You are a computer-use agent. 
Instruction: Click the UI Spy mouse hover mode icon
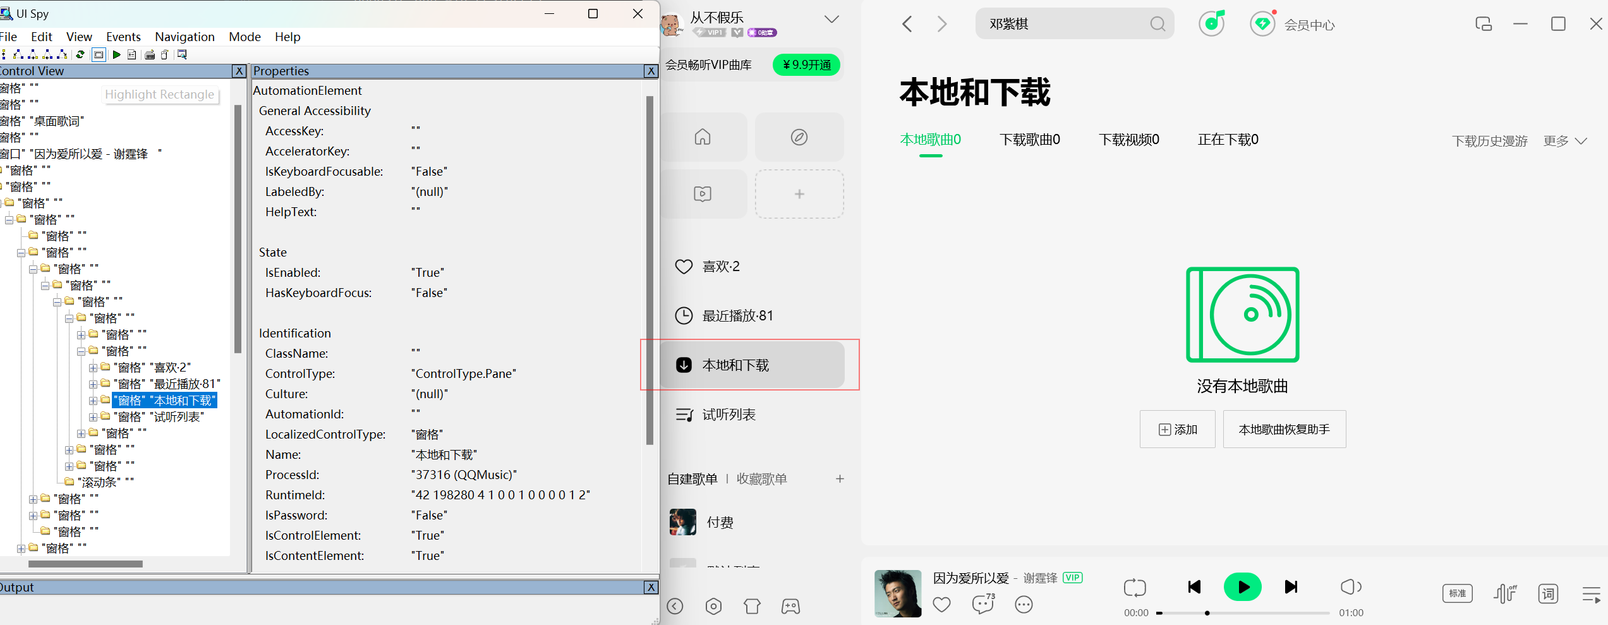pyautogui.click(x=165, y=55)
